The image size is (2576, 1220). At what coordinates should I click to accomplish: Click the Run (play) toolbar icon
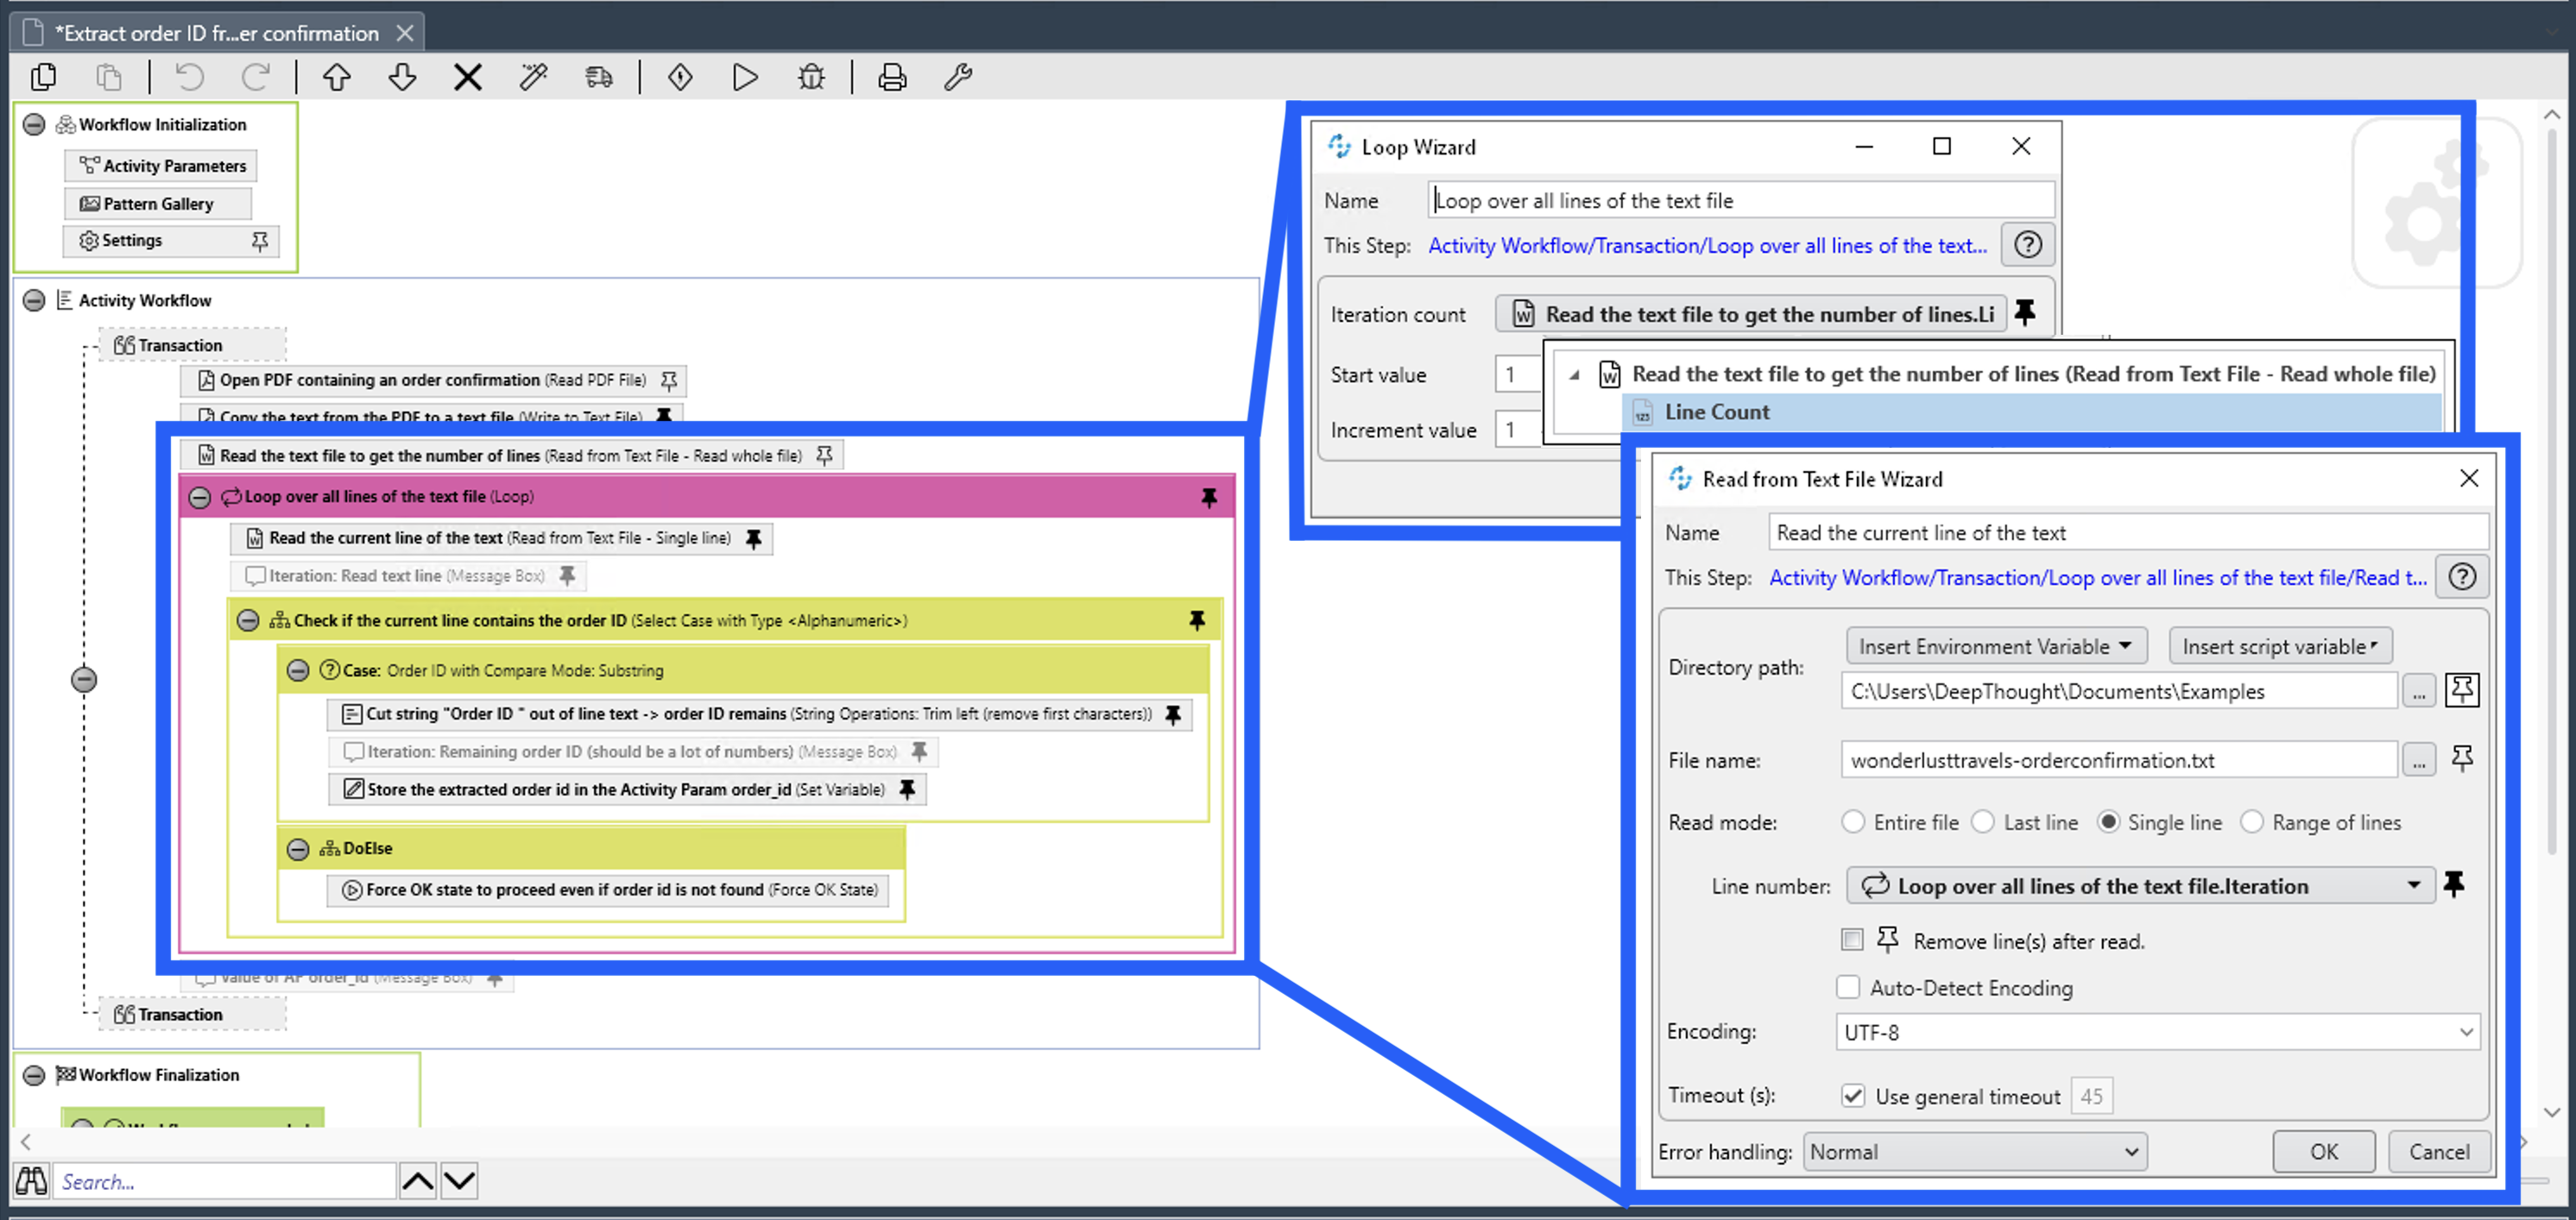click(745, 77)
